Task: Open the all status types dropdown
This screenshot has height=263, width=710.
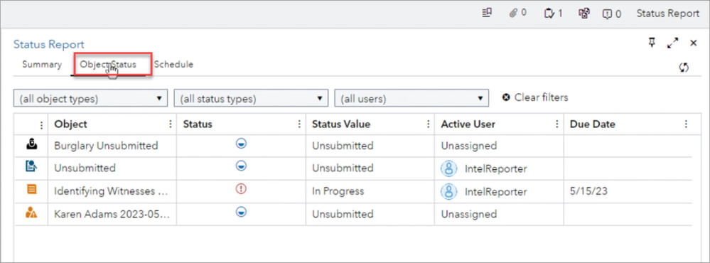Action: [251, 98]
